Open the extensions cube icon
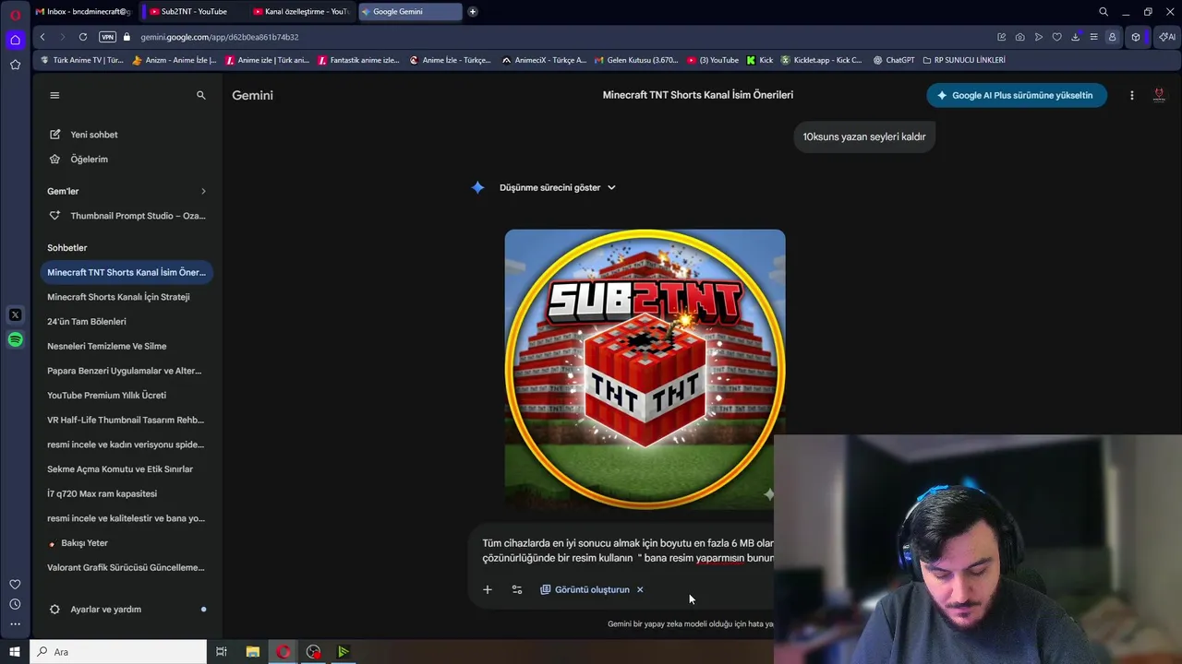The height and width of the screenshot is (664, 1182). tap(1136, 37)
